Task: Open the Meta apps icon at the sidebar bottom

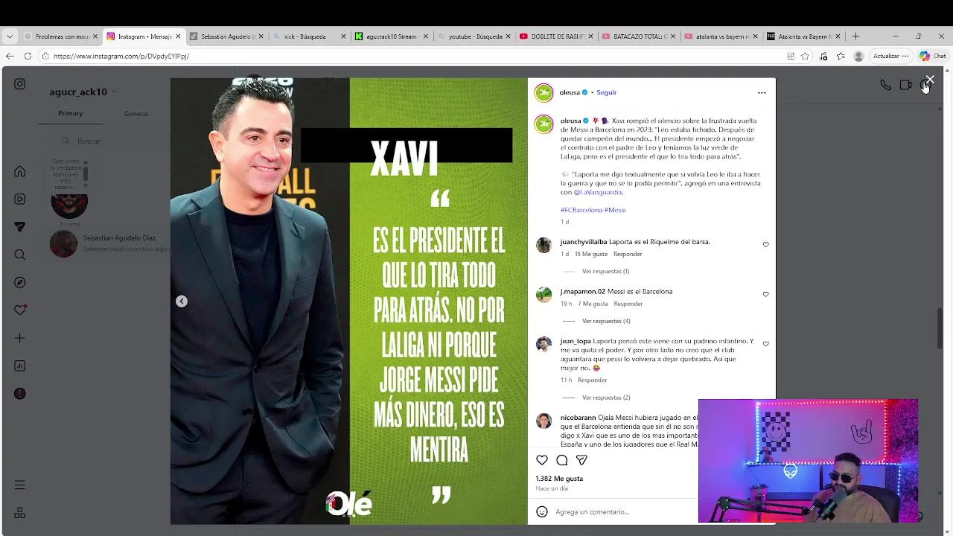Action: pyautogui.click(x=20, y=513)
